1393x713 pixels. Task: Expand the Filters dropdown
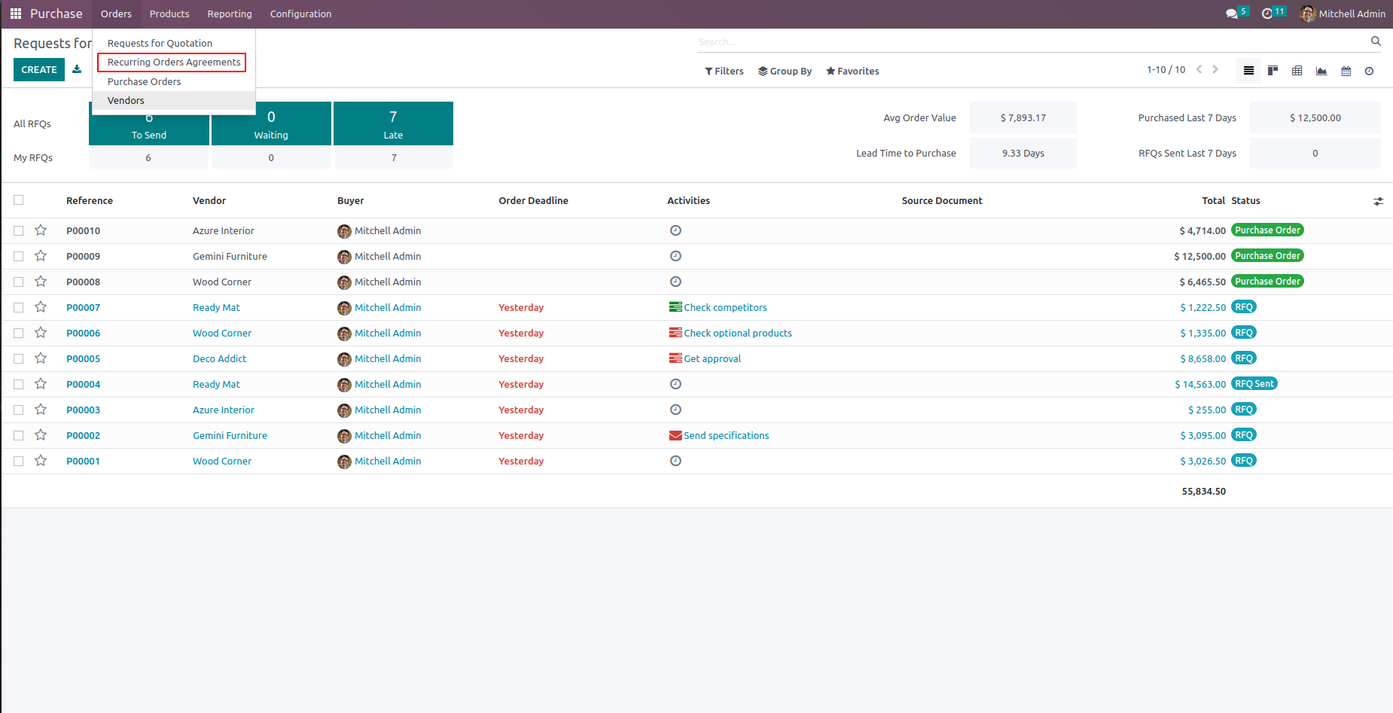724,71
